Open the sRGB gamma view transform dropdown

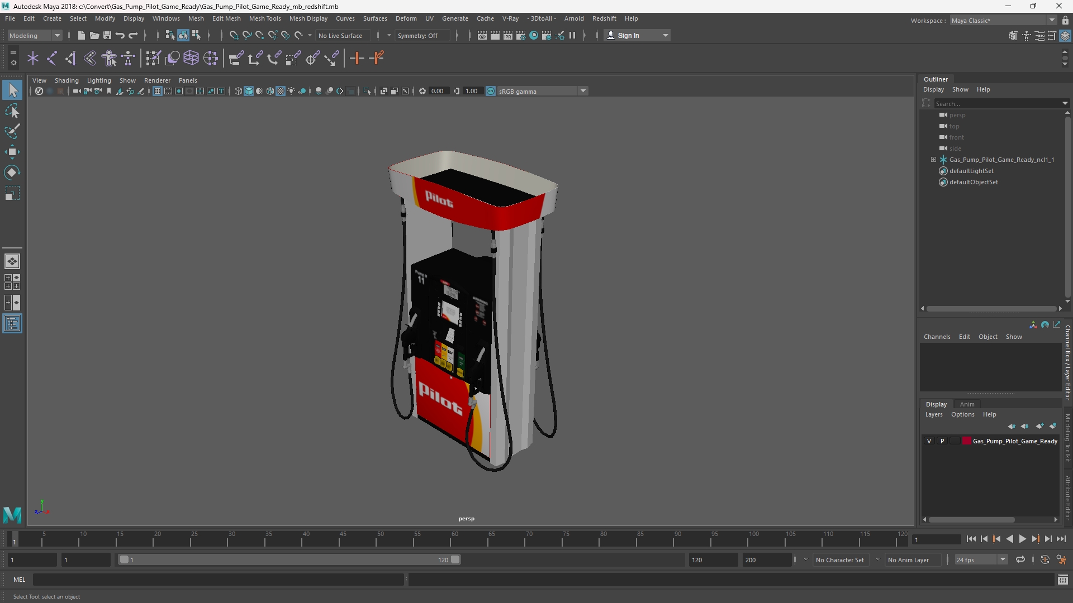click(x=542, y=91)
